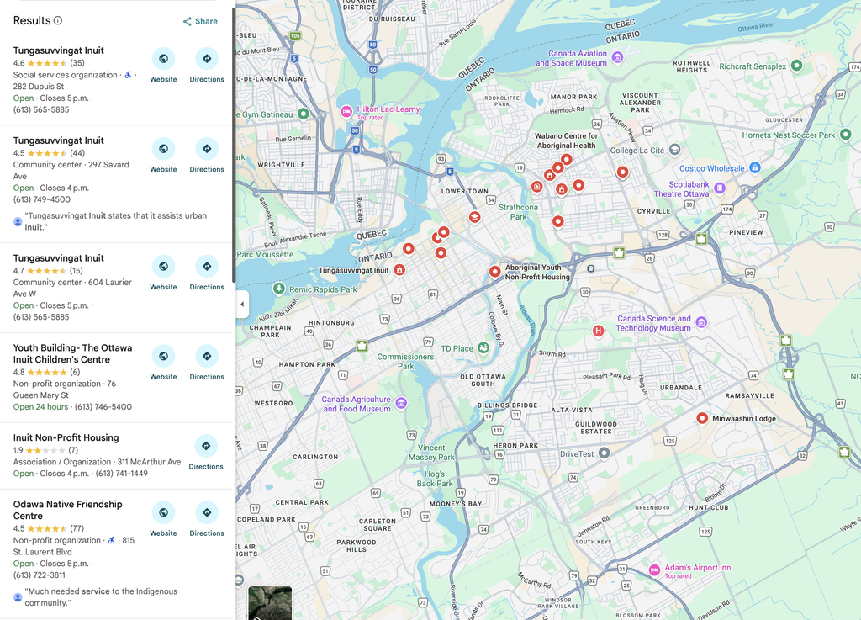The image size is (861, 620).
Task: Click the results panel scrollbar
Action: tap(234, 146)
